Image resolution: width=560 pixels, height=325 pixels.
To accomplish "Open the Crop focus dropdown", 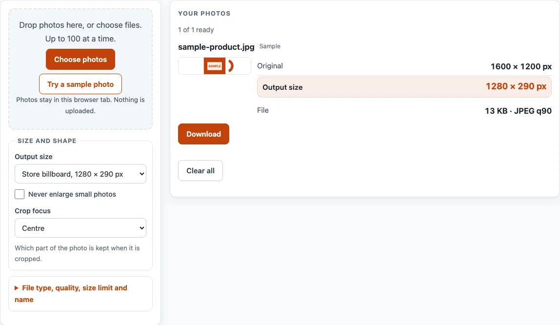I will pos(80,228).
